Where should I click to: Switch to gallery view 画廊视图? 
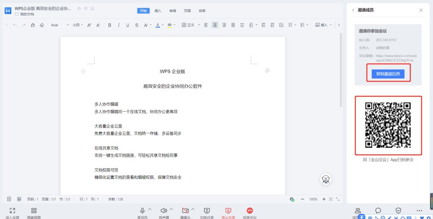click(x=34, y=213)
